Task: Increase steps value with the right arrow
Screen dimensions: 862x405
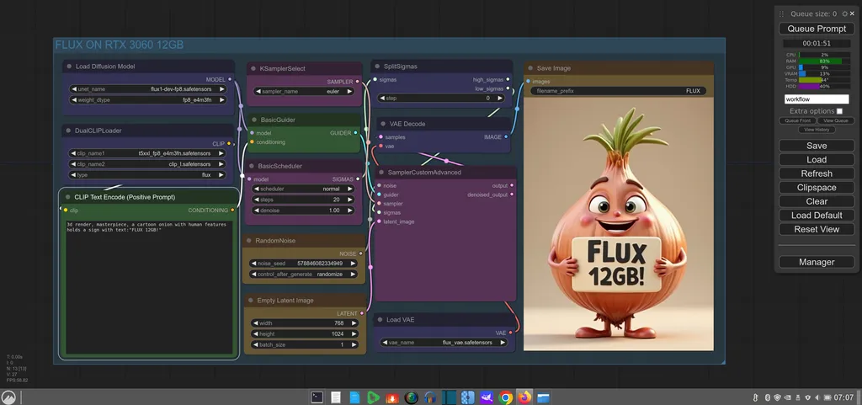Action: click(350, 200)
